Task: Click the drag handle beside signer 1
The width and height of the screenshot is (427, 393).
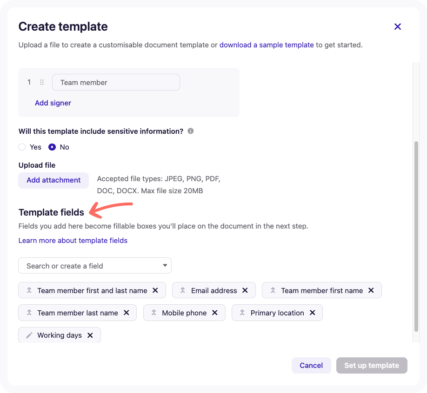Action: 42,82
